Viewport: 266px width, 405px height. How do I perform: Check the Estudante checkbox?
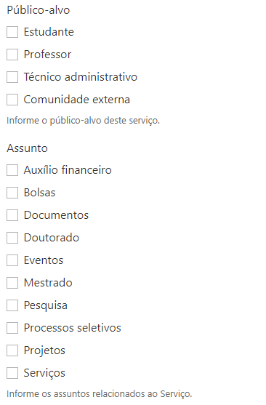coord(12,32)
